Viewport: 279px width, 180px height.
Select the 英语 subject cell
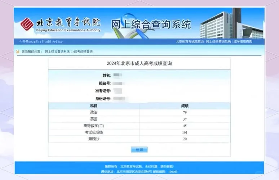(x=94, y=119)
